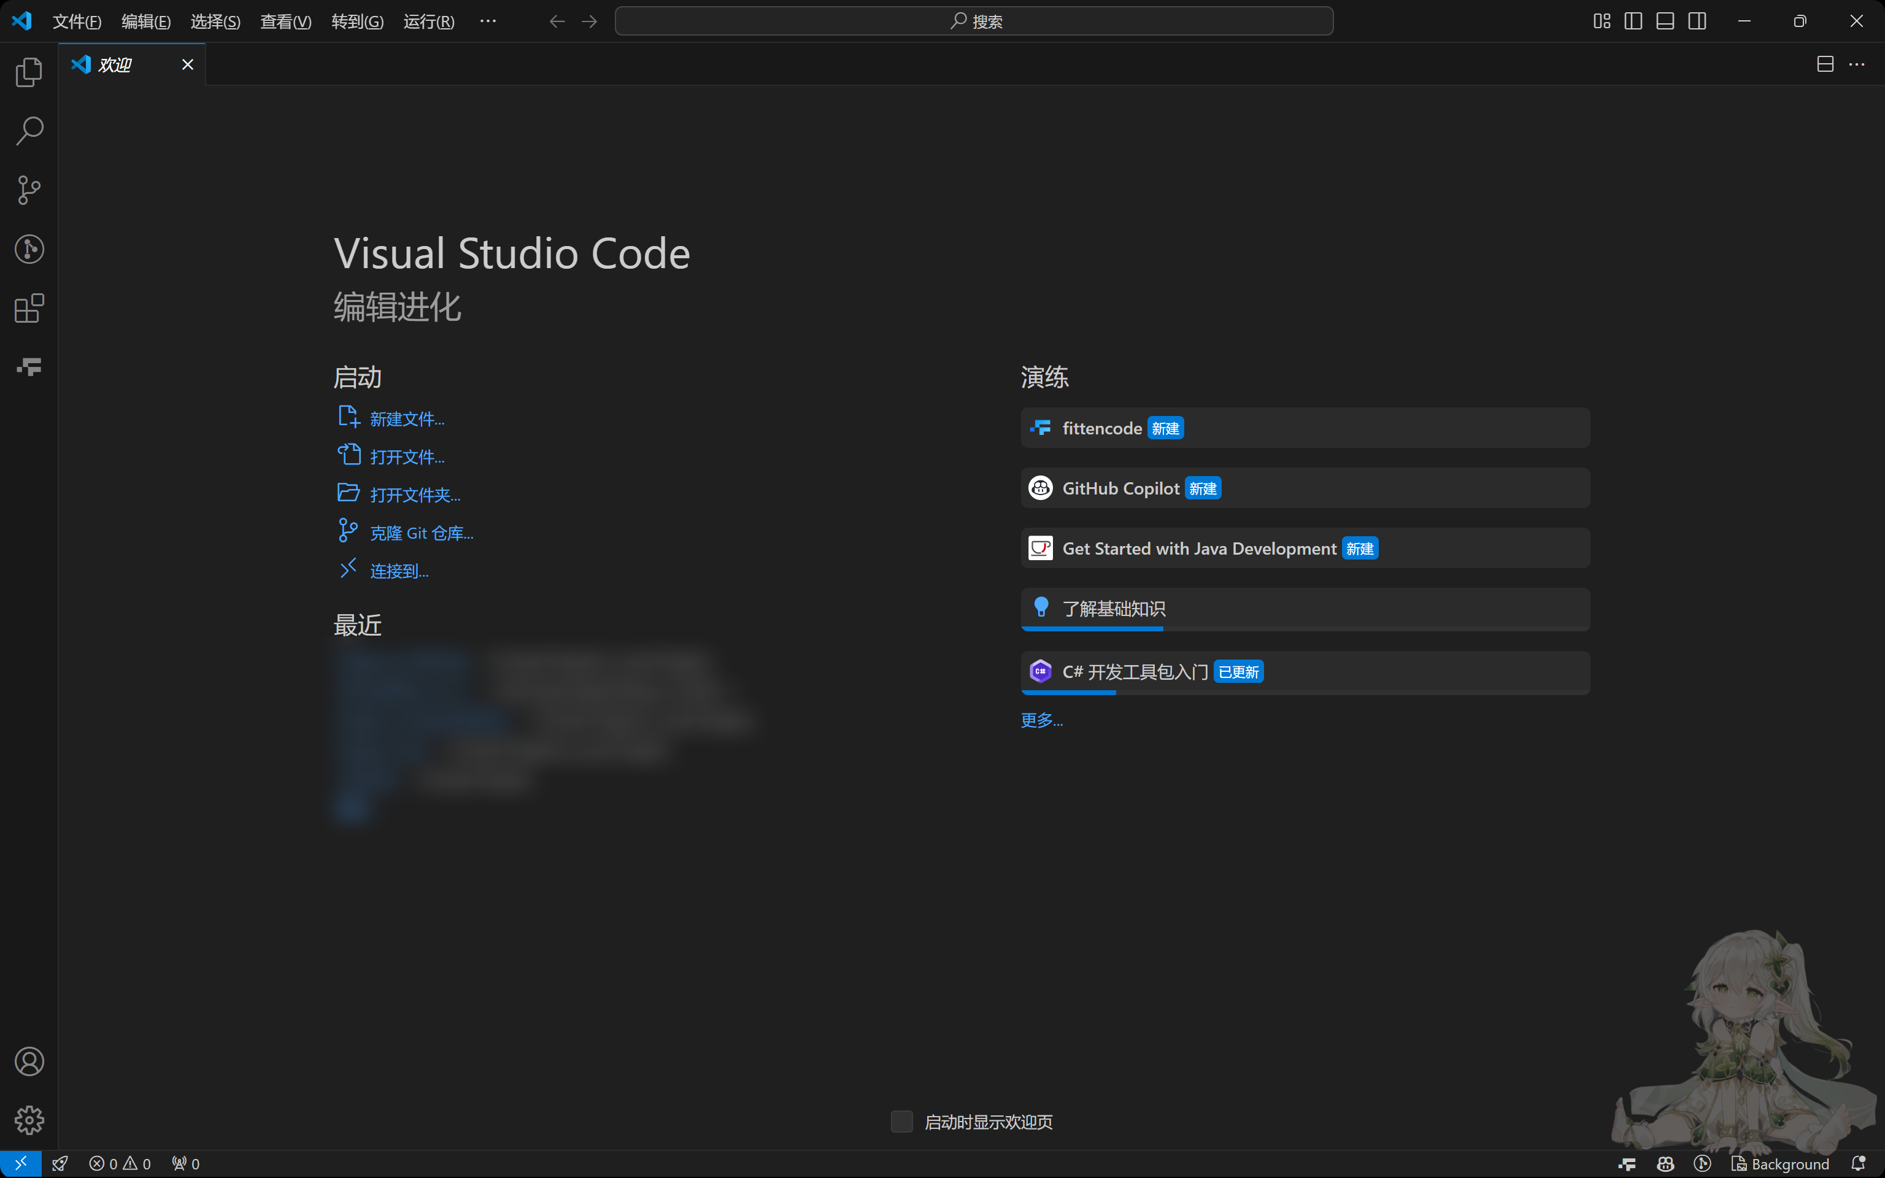Click the 克隆 Git 仓库... link
Image resolution: width=1885 pixels, height=1178 pixels.
pos(422,534)
